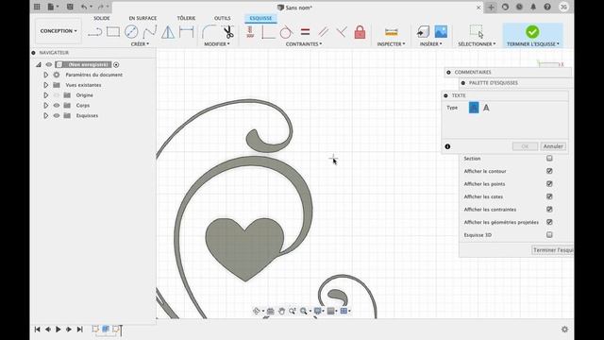Screen dimensions: 604x340
Task: Toggle visibility of Esquisses folder
Action: (x=57, y=115)
